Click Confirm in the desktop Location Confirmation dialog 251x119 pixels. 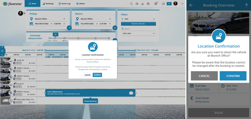pos(97,75)
